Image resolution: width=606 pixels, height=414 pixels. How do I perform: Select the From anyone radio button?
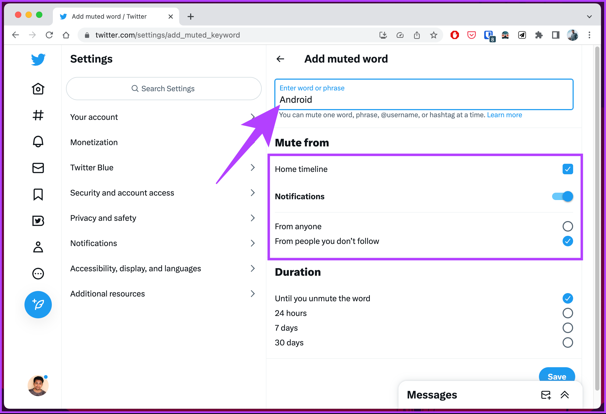pyautogui.click(x=568, y=226)
